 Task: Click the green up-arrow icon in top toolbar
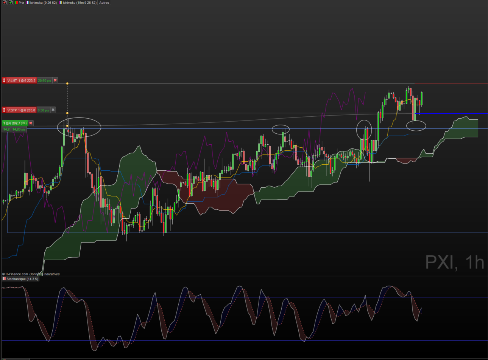[x=11, y=2]
